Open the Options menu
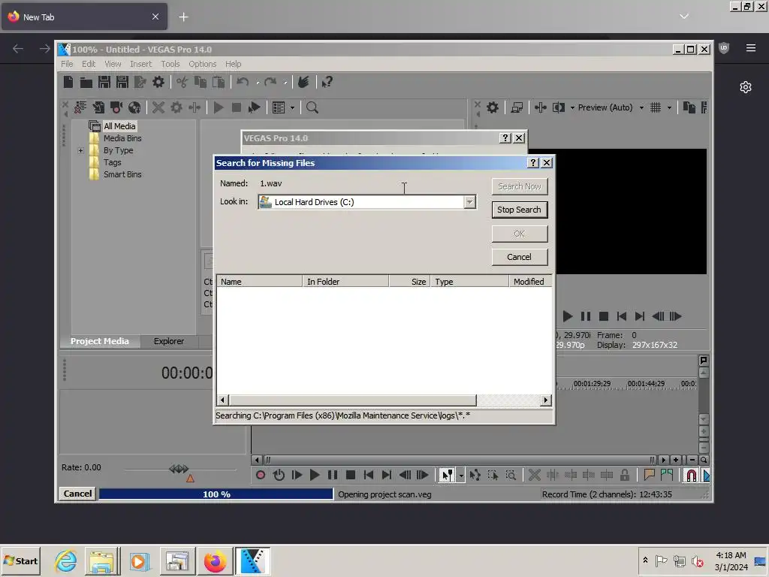 coord(202,64)
